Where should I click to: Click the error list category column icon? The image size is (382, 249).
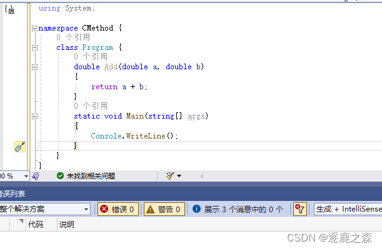pyautogui.click(x=21, y=221)
